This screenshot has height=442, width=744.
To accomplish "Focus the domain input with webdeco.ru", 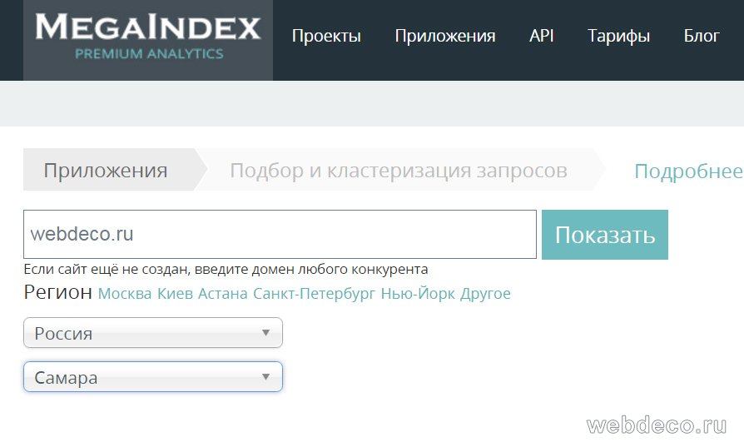I will [x=280, y=235].
